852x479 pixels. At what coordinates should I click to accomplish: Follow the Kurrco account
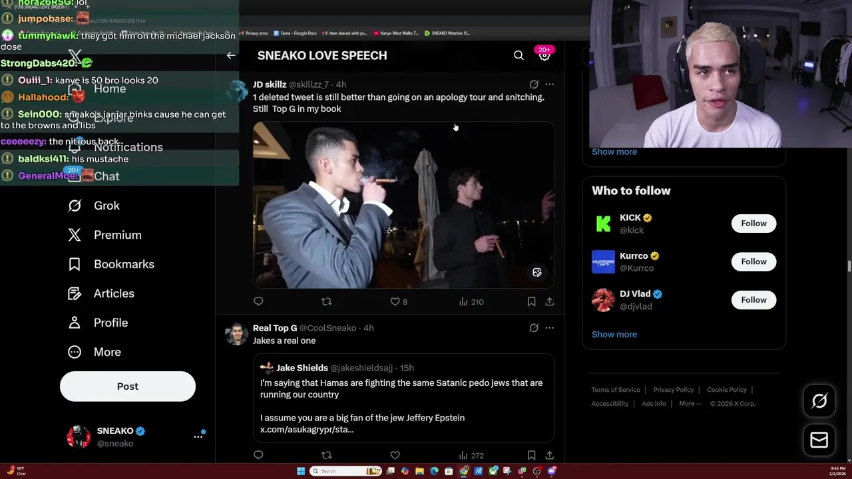pos(753,261)
